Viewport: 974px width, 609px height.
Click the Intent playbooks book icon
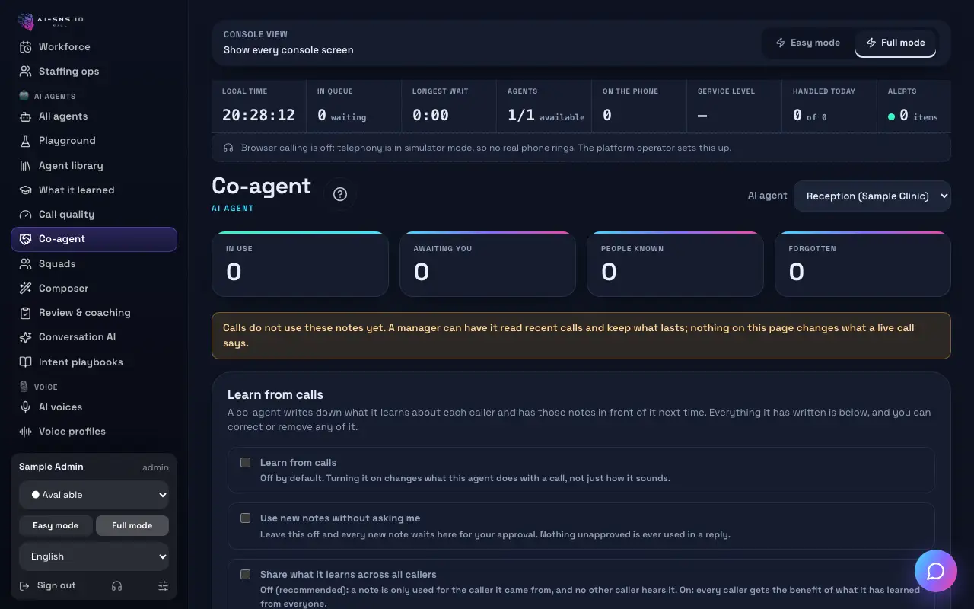click(26, 362)
